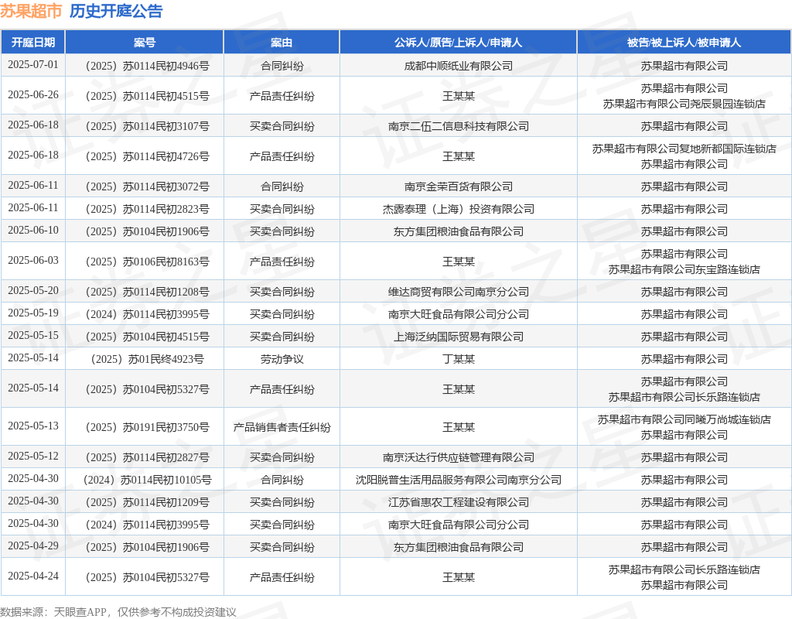The height and width of the screenshot is (619, 792).
Task: Click the 开庭日期 column header
Action: point(32,43)
